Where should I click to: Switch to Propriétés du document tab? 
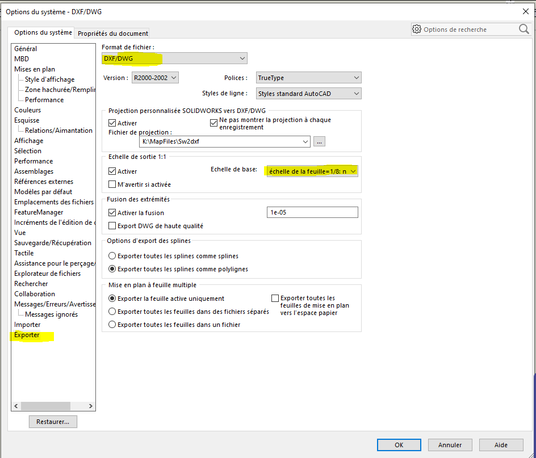coord(113,33)
